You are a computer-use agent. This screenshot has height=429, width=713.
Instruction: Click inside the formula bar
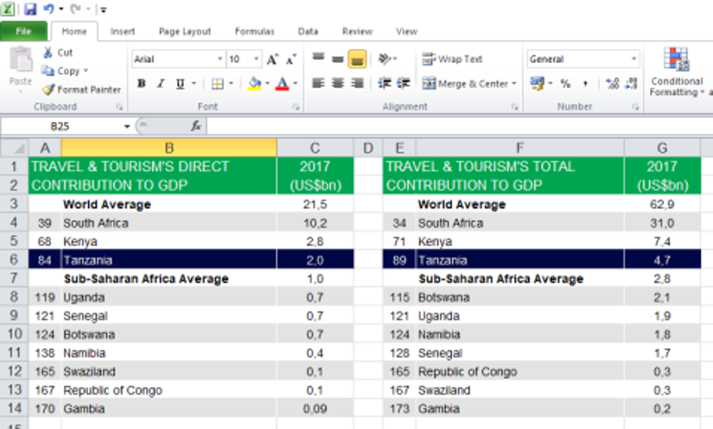click(459, 126)
